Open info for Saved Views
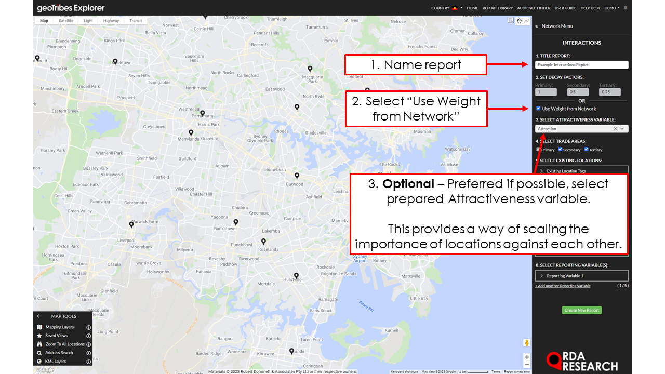Screen dimensions: 665x374 88,336
